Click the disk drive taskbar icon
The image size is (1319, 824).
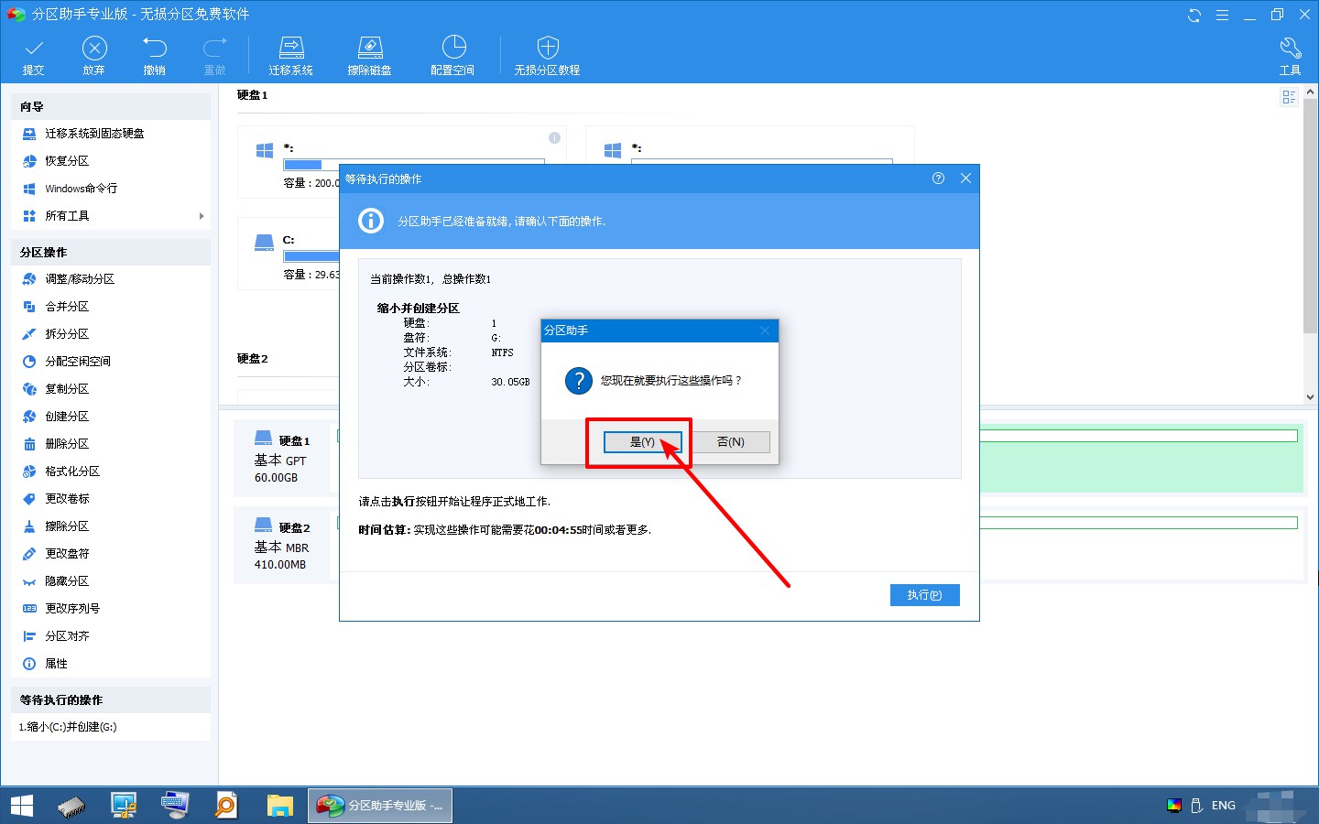[71, 806]
